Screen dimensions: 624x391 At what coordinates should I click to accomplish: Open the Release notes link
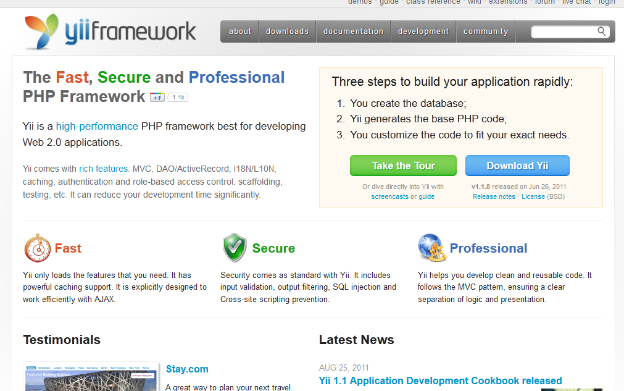coord(494,196)
